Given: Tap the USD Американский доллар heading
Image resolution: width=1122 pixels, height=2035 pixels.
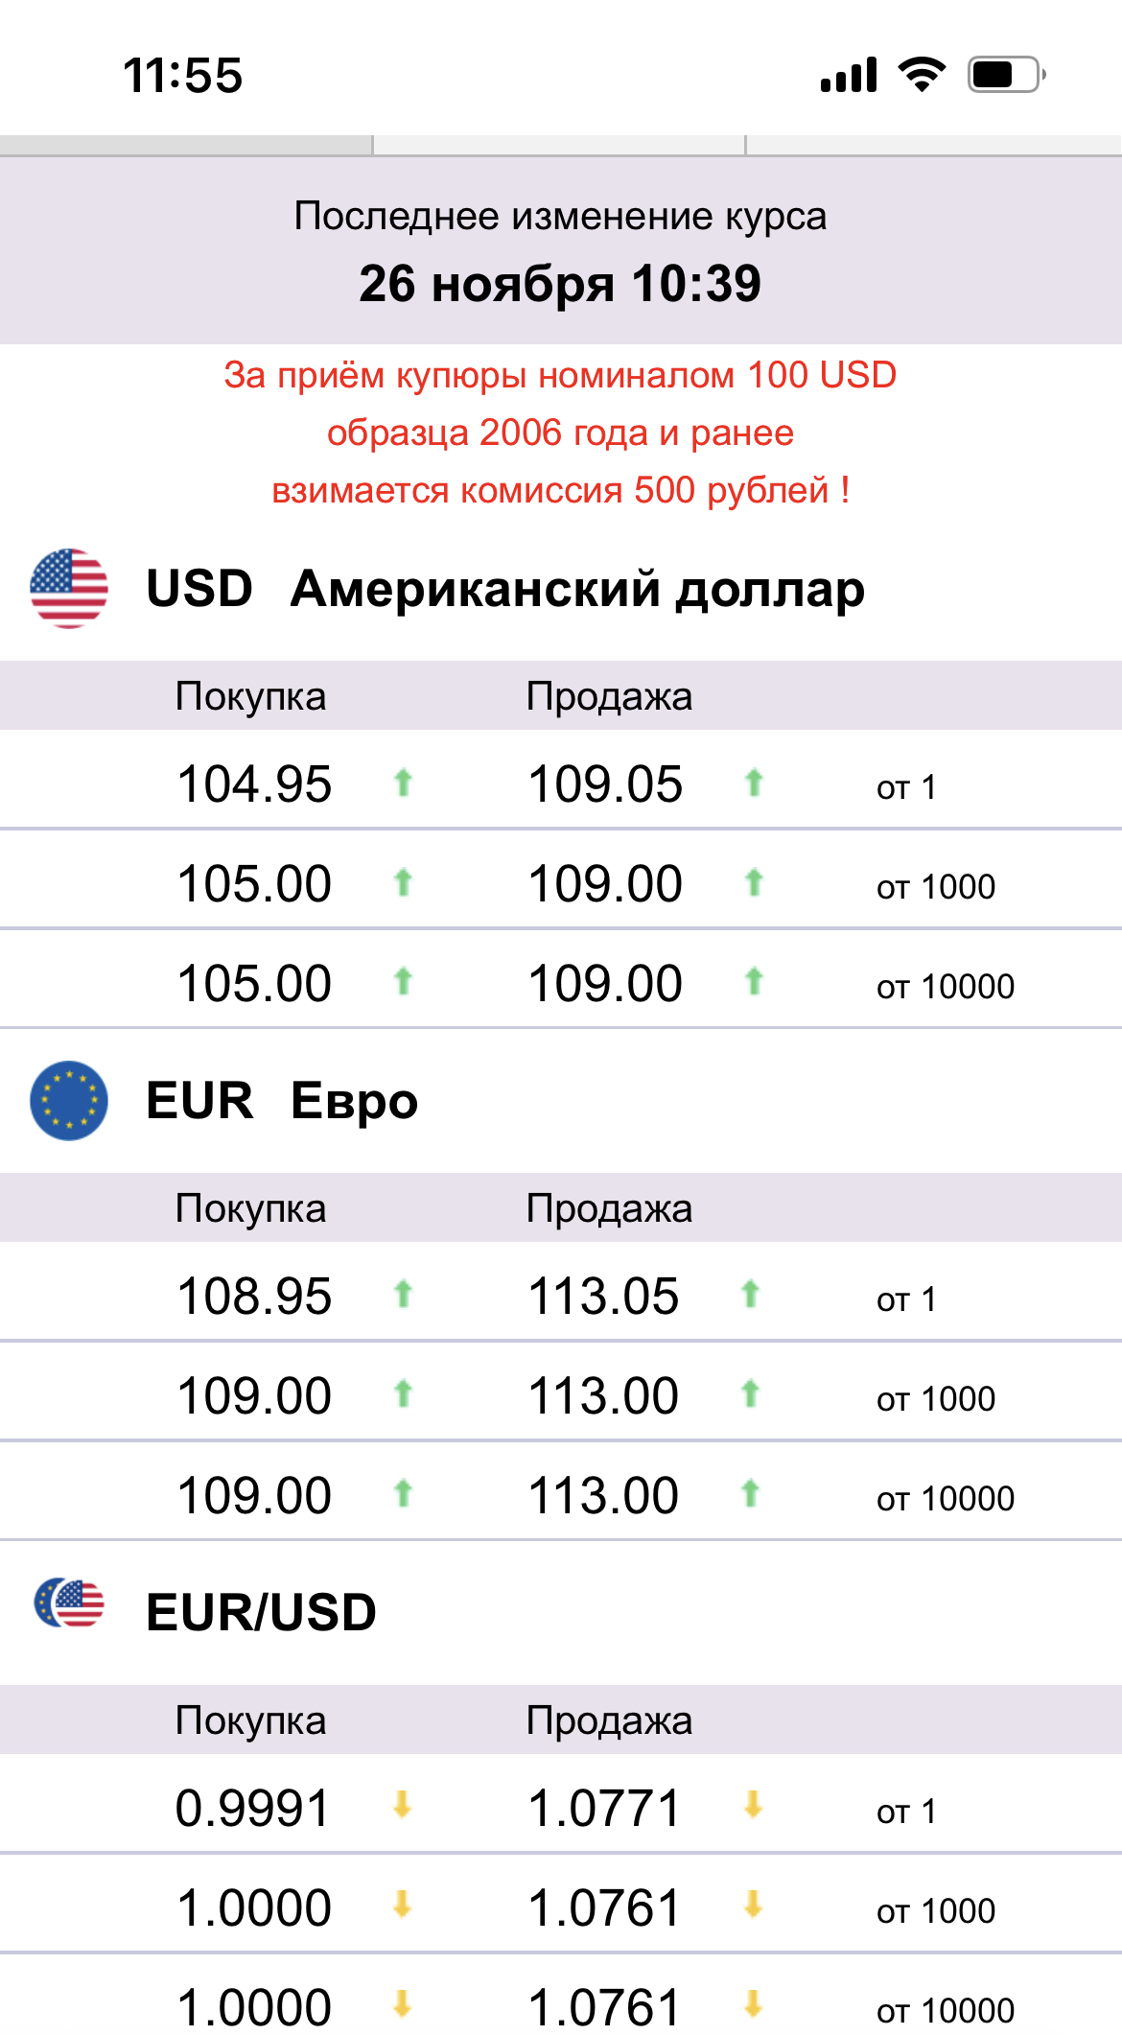Looking at the screenshot, I should point(505,588).
